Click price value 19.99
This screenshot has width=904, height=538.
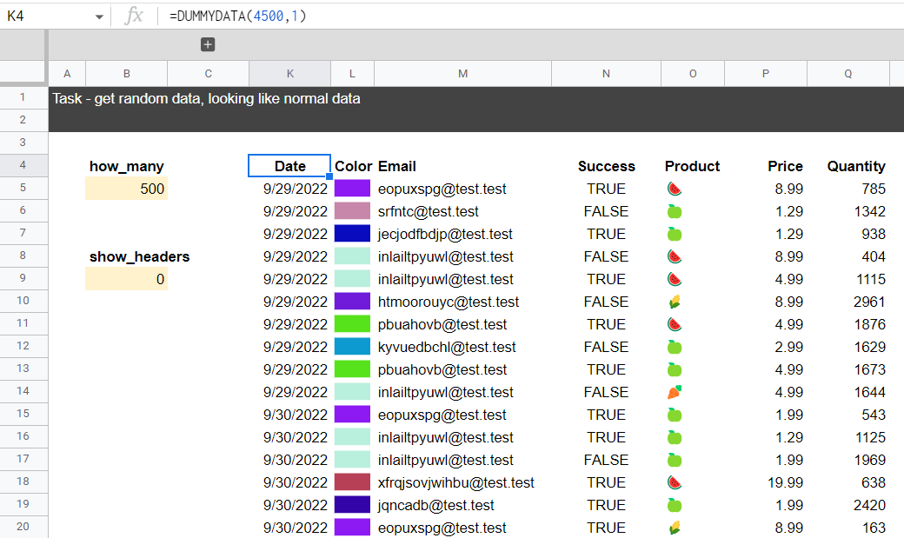point(785,482)
